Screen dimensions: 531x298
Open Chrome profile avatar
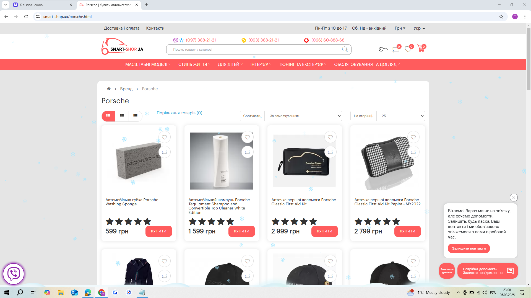(x=515, y=17)
